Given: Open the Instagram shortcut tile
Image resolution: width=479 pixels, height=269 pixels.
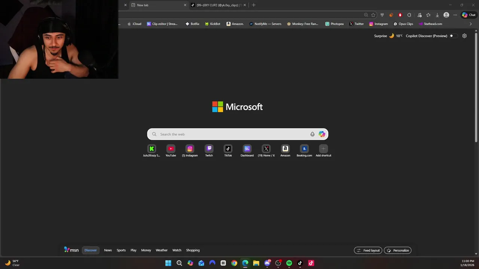Looking at the screenshot, I should point(190,151).
